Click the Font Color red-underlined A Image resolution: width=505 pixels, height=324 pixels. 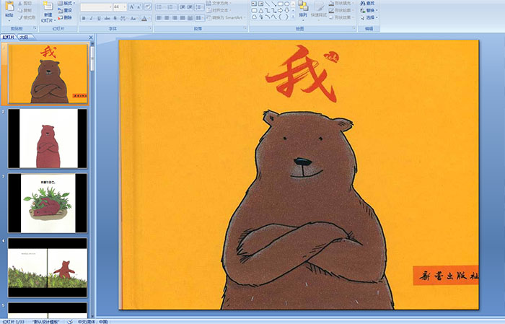coord(144,19)
